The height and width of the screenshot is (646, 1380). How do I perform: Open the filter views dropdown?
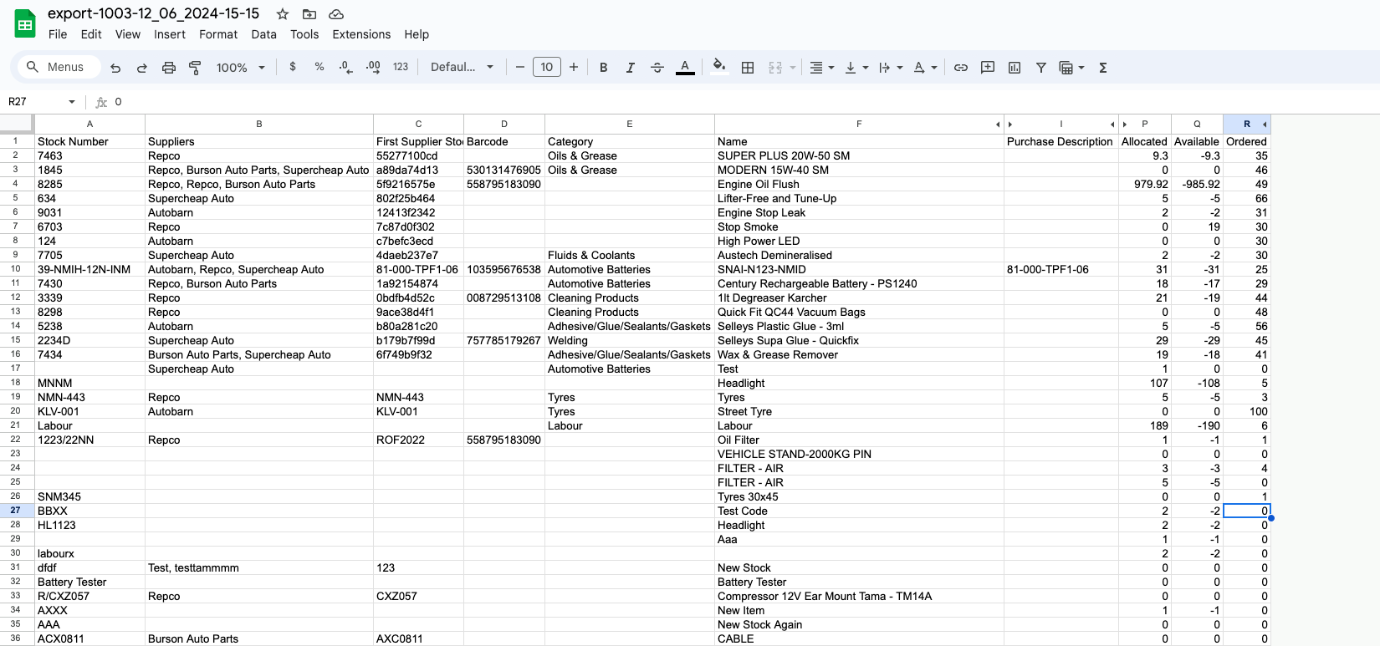[x=1071, y=68]
